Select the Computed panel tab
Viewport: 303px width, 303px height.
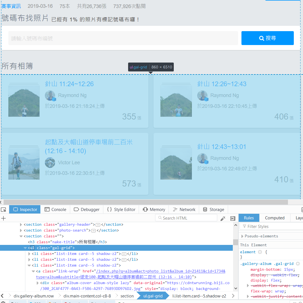pyautogui.click(x=275, y=218)
